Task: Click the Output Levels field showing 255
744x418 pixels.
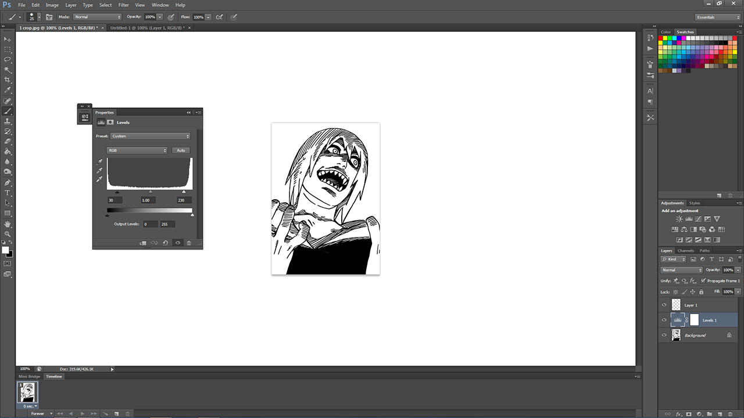Action: 167,224
